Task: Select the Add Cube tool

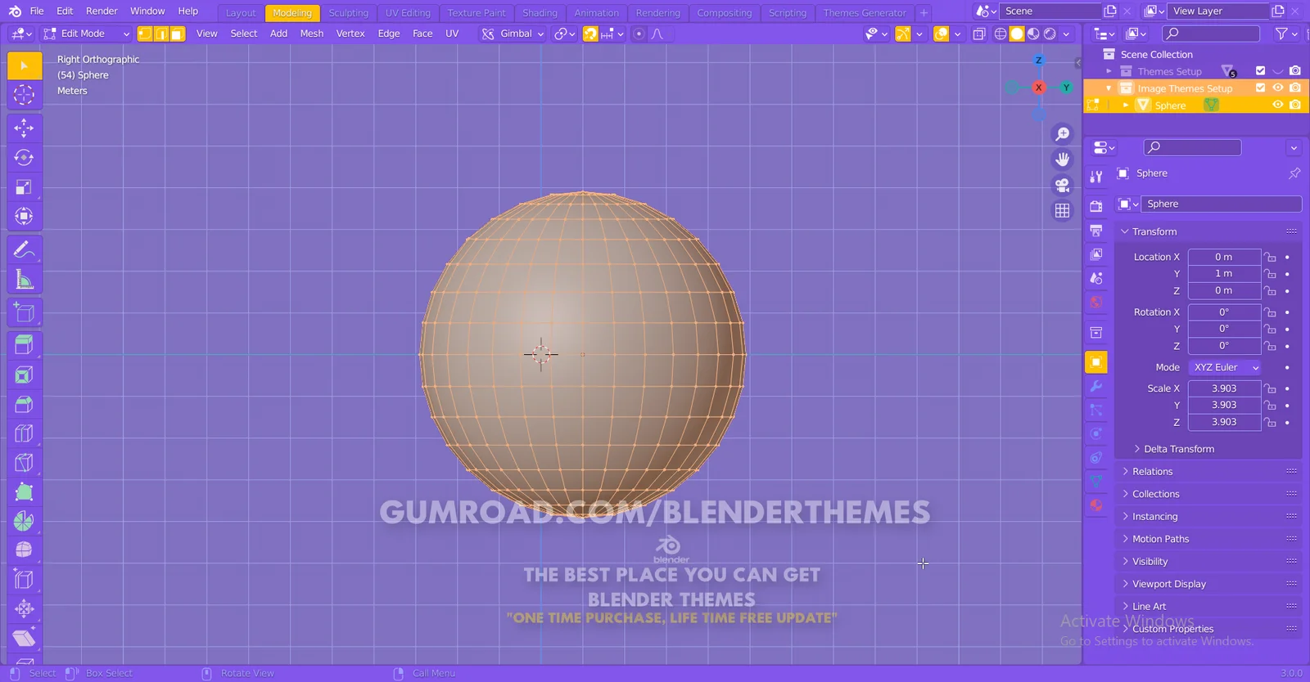Action: point(25,312)
